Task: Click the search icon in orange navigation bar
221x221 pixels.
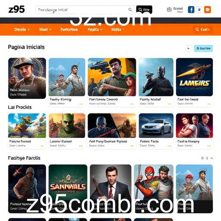Action: (197, 29)
